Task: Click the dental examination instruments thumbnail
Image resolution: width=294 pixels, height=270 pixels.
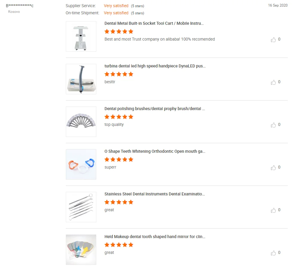Action: pyautogui.click(x=81, y=207)
